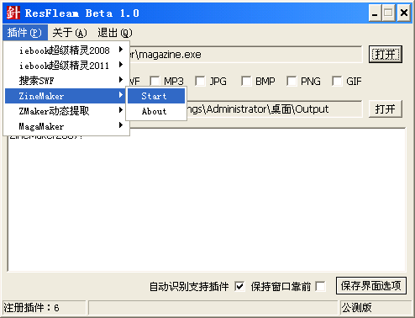The height and width of the screenshot is (318, 415).
Task: Expand submenu arrow for iebook超级精灵2008
Action: [121, 50]
